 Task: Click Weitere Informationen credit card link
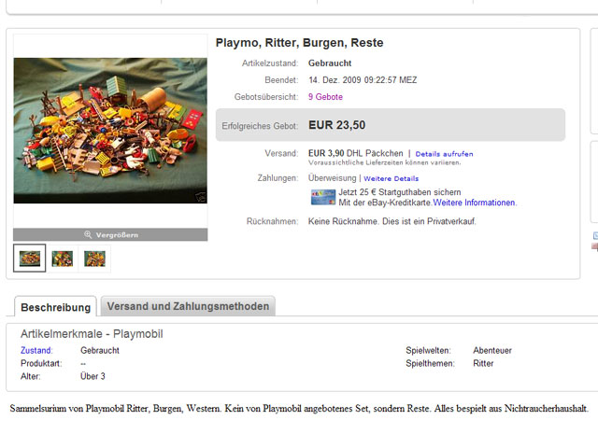(475, 203)
